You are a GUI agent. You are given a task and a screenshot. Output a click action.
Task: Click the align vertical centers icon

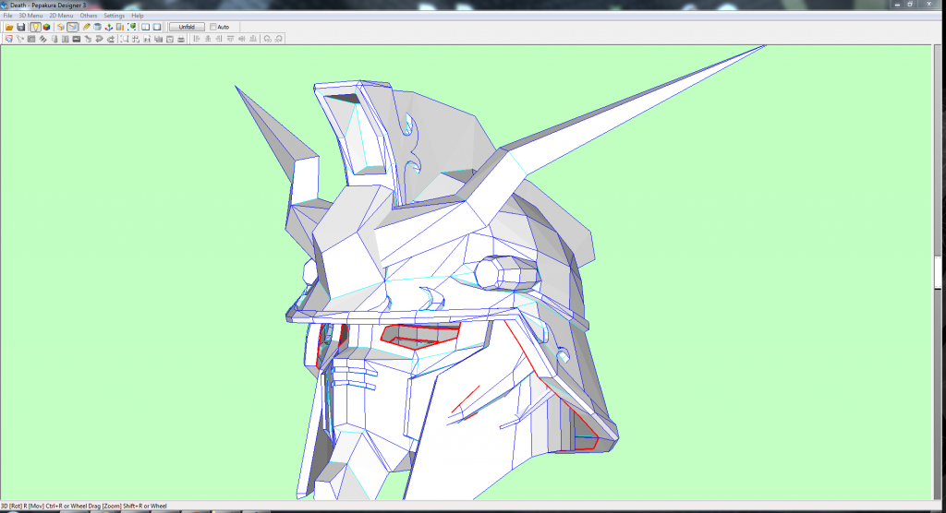[242, 39]
